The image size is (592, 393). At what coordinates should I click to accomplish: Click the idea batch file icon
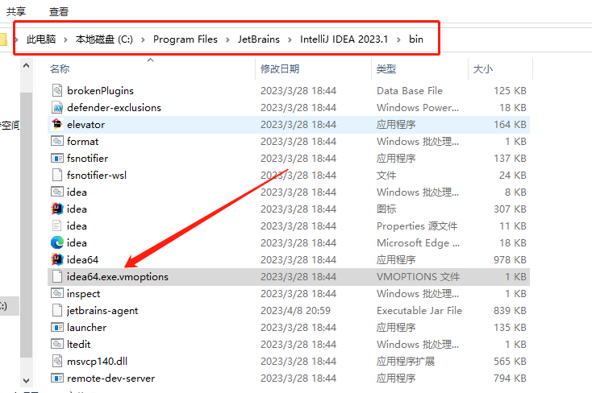pyautogui.click(x=57, y=192)
